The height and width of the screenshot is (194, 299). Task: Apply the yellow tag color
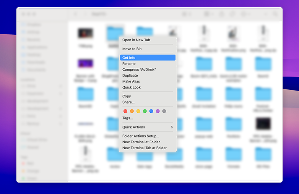click(x=138, y=111)
